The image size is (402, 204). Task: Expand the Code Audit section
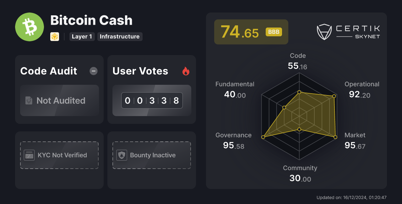tap(48, 71)
